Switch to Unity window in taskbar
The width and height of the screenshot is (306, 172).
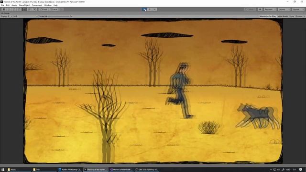pos(96,170)
